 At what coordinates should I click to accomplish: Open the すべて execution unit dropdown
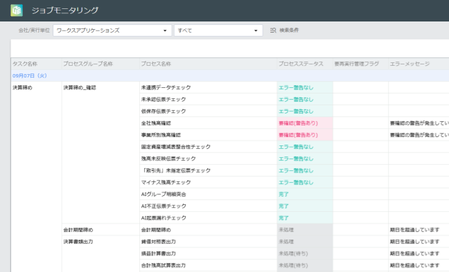(218, 30)
